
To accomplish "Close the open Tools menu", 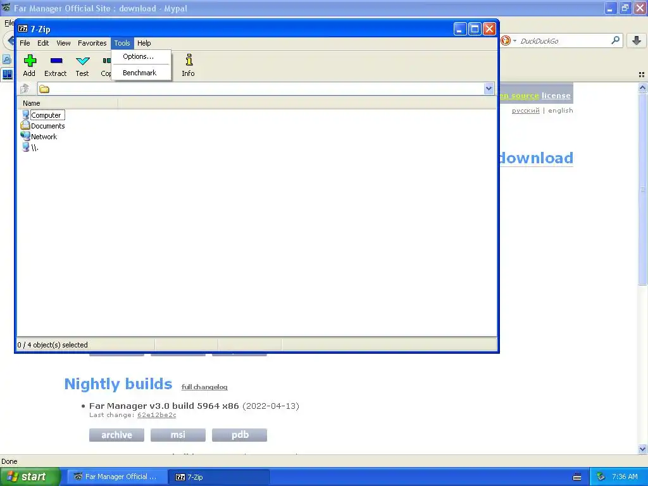I will [x=122, y=43].
